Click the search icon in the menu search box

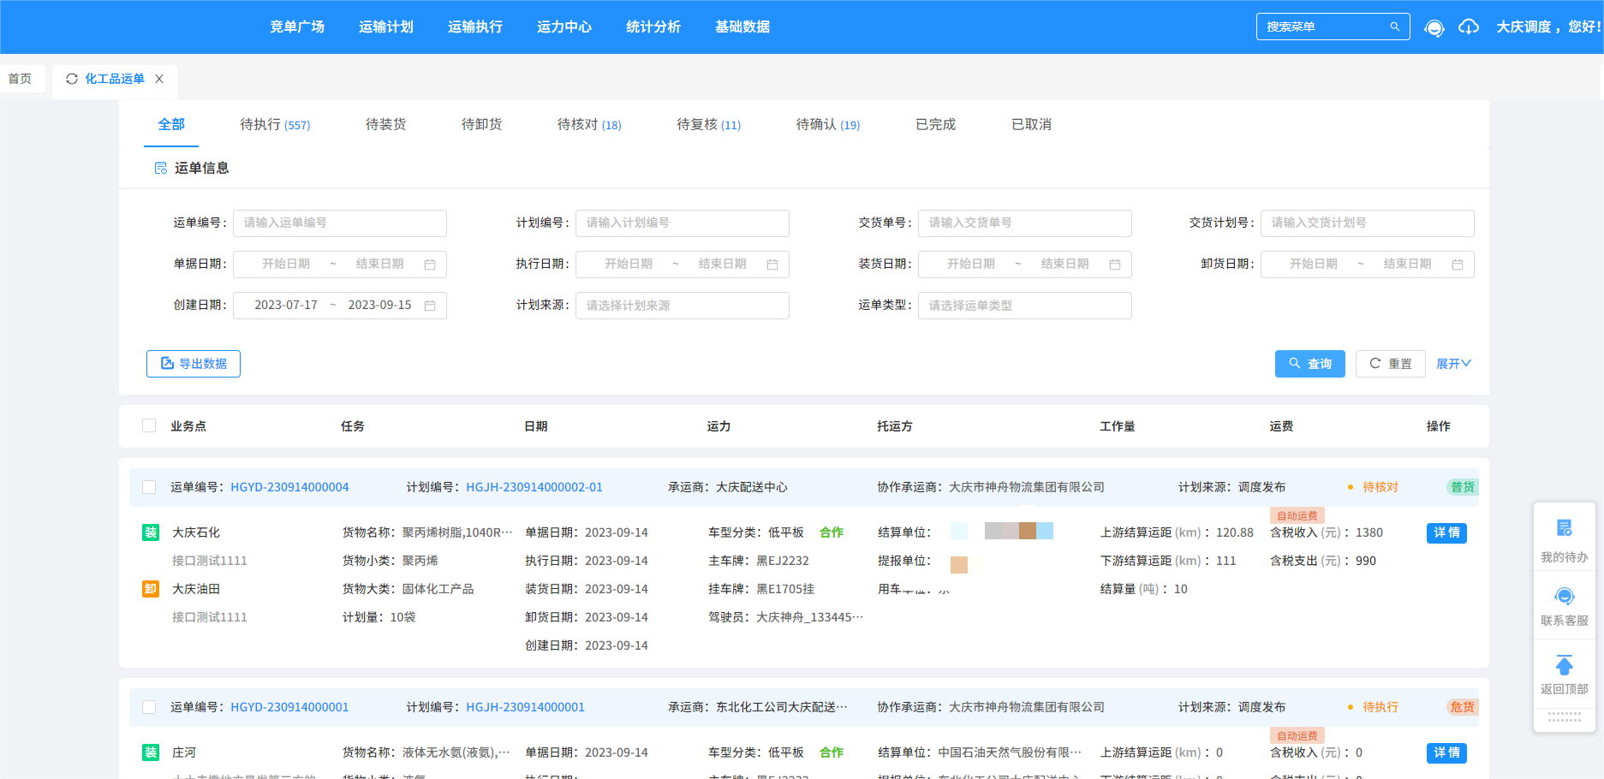[x=1394, y=27]
